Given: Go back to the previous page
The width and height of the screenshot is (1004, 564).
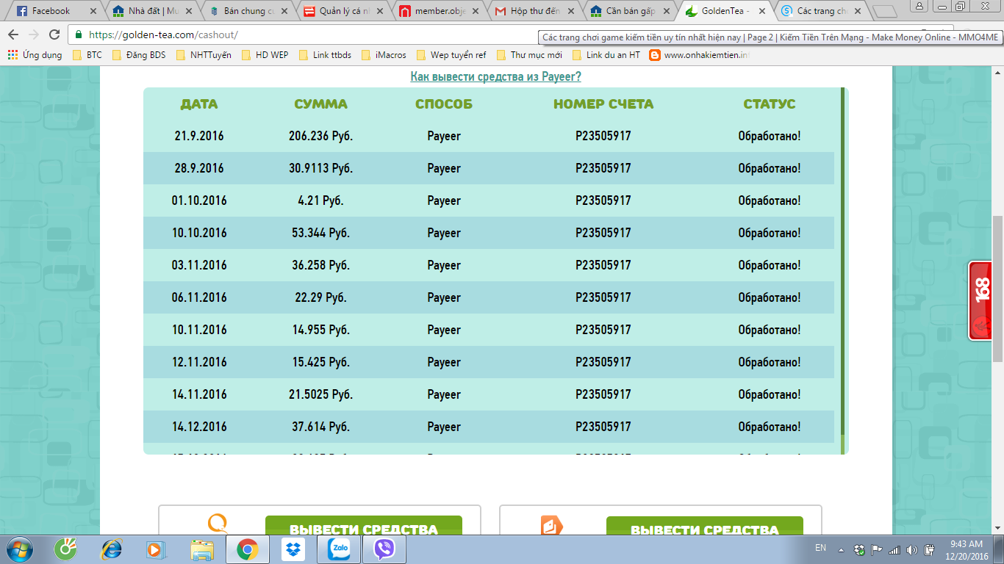Looking at the screenshot, I should [x=13, y=35].
